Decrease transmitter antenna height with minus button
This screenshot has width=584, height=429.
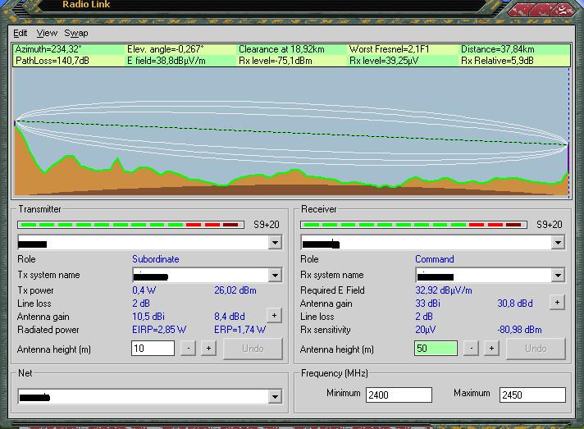pos(189,349)
